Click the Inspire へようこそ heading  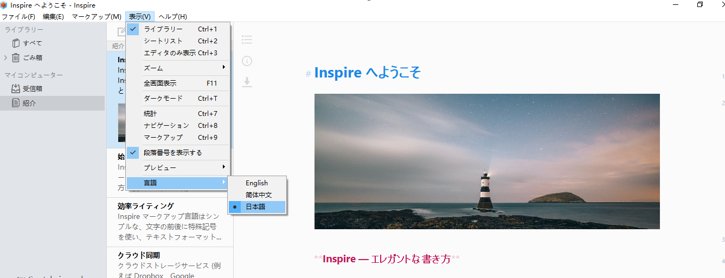pyautogui.click(x=367, y=73)
